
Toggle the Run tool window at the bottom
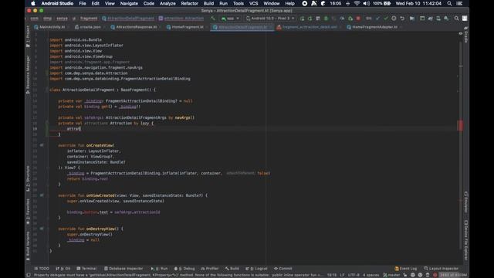[x=159, y=269]
